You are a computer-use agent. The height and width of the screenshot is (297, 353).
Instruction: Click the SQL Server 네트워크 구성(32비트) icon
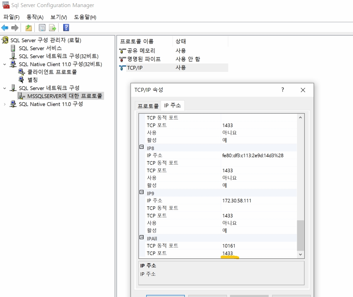[x=13, y=56]
